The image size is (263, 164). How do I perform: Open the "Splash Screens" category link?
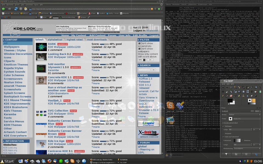coord(15,93)
